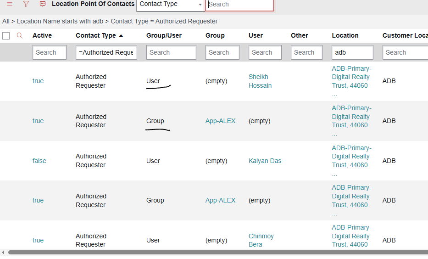428x259 pixels.
Task: Open Sheikh Hossain user record
Action: click(x=260, y=81)
